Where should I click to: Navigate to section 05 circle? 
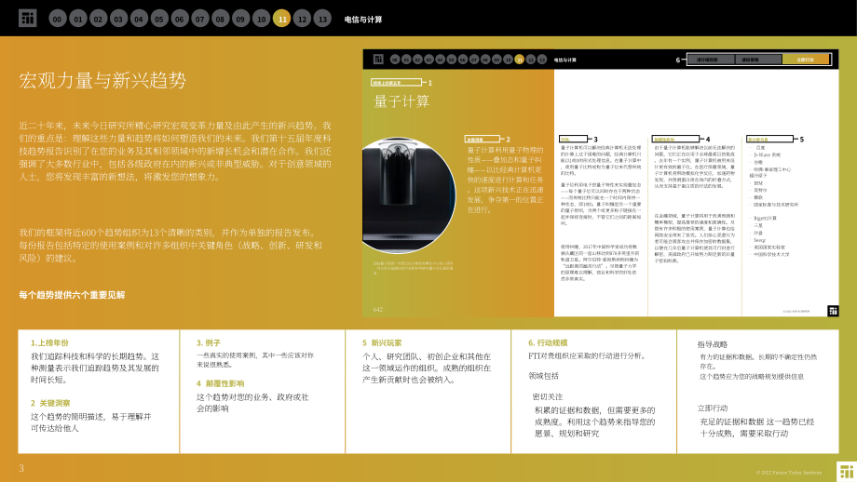coord(159,20)
